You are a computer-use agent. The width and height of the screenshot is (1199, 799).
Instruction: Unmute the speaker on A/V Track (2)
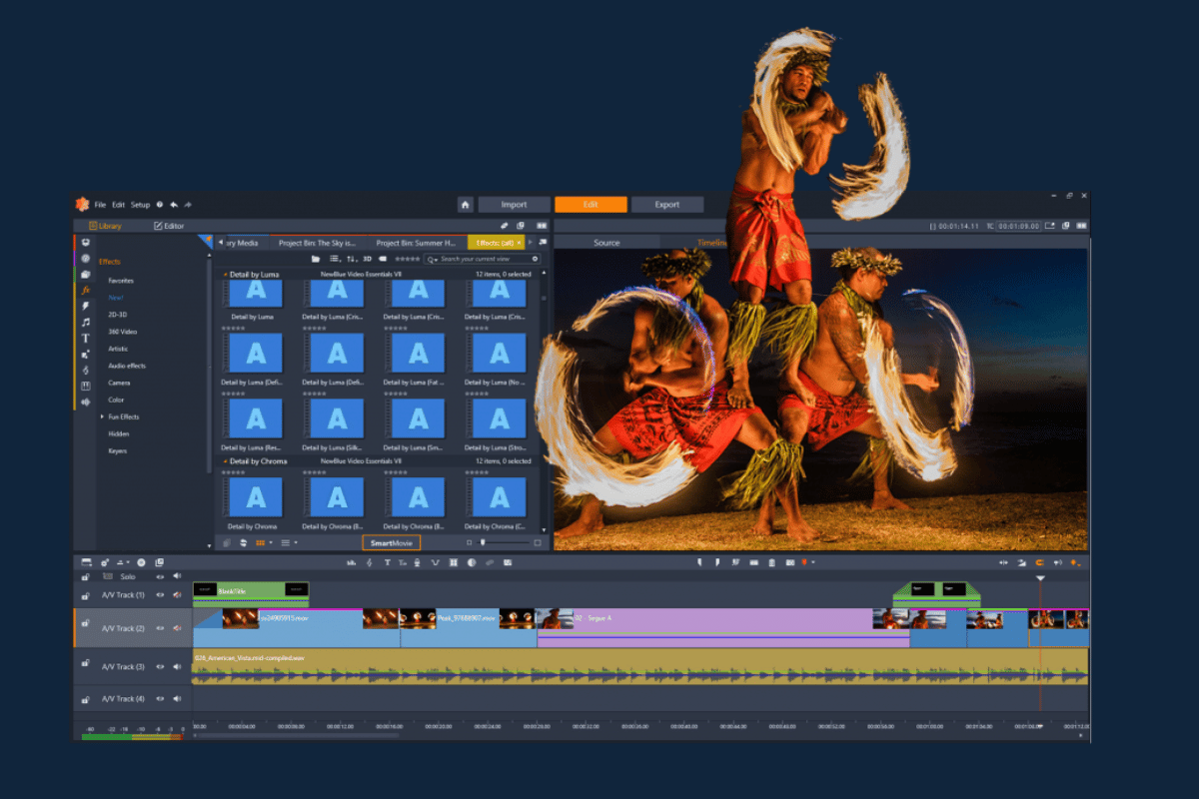click(177, 628)
